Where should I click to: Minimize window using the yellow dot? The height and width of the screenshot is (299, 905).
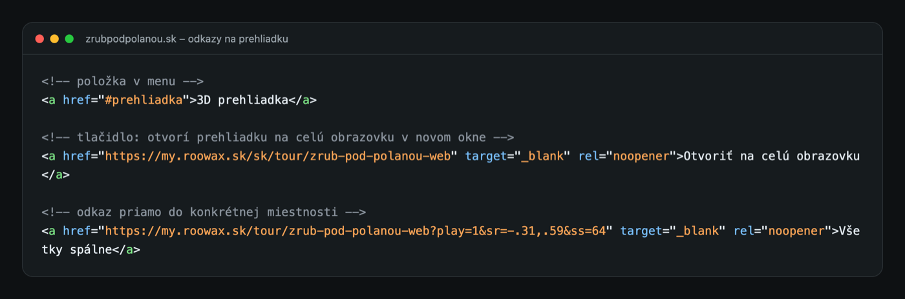[54, 39]
